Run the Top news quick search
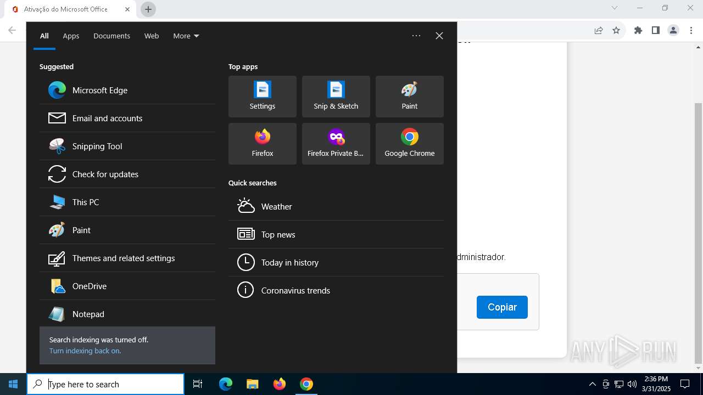Screen dimensions: 703x395 (x=336, y=234)
